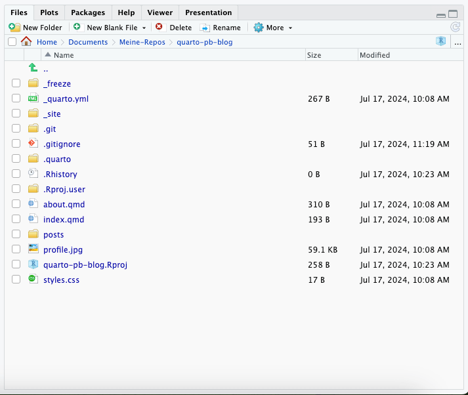Click the refresh file listing icon

(x=455, y=27)
